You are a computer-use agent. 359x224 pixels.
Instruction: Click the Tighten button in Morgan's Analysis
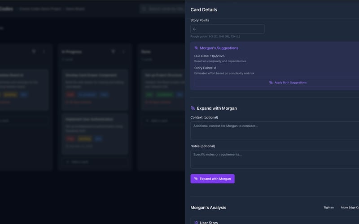[x=328, y=207]
